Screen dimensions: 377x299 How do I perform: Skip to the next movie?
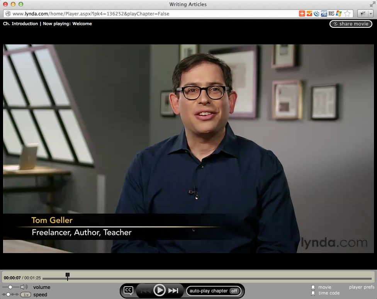[173, 291]
